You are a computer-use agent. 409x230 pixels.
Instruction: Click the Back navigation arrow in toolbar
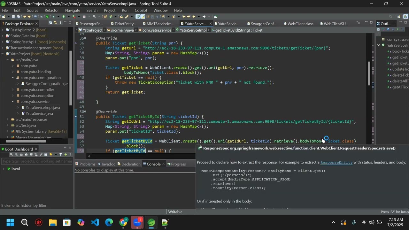click(194, 17)
